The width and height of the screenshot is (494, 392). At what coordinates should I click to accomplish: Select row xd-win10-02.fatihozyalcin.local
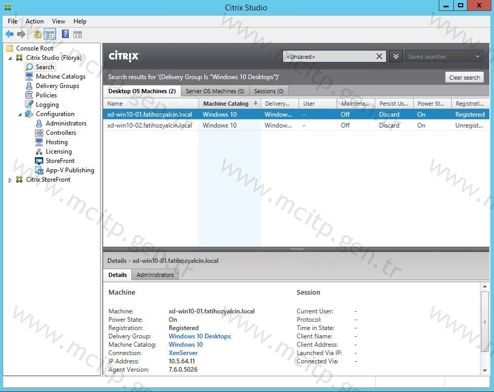point(296,125)
